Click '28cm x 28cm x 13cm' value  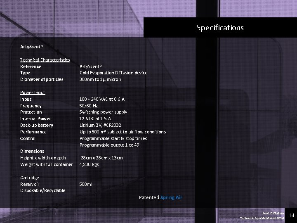coord(101,158)
